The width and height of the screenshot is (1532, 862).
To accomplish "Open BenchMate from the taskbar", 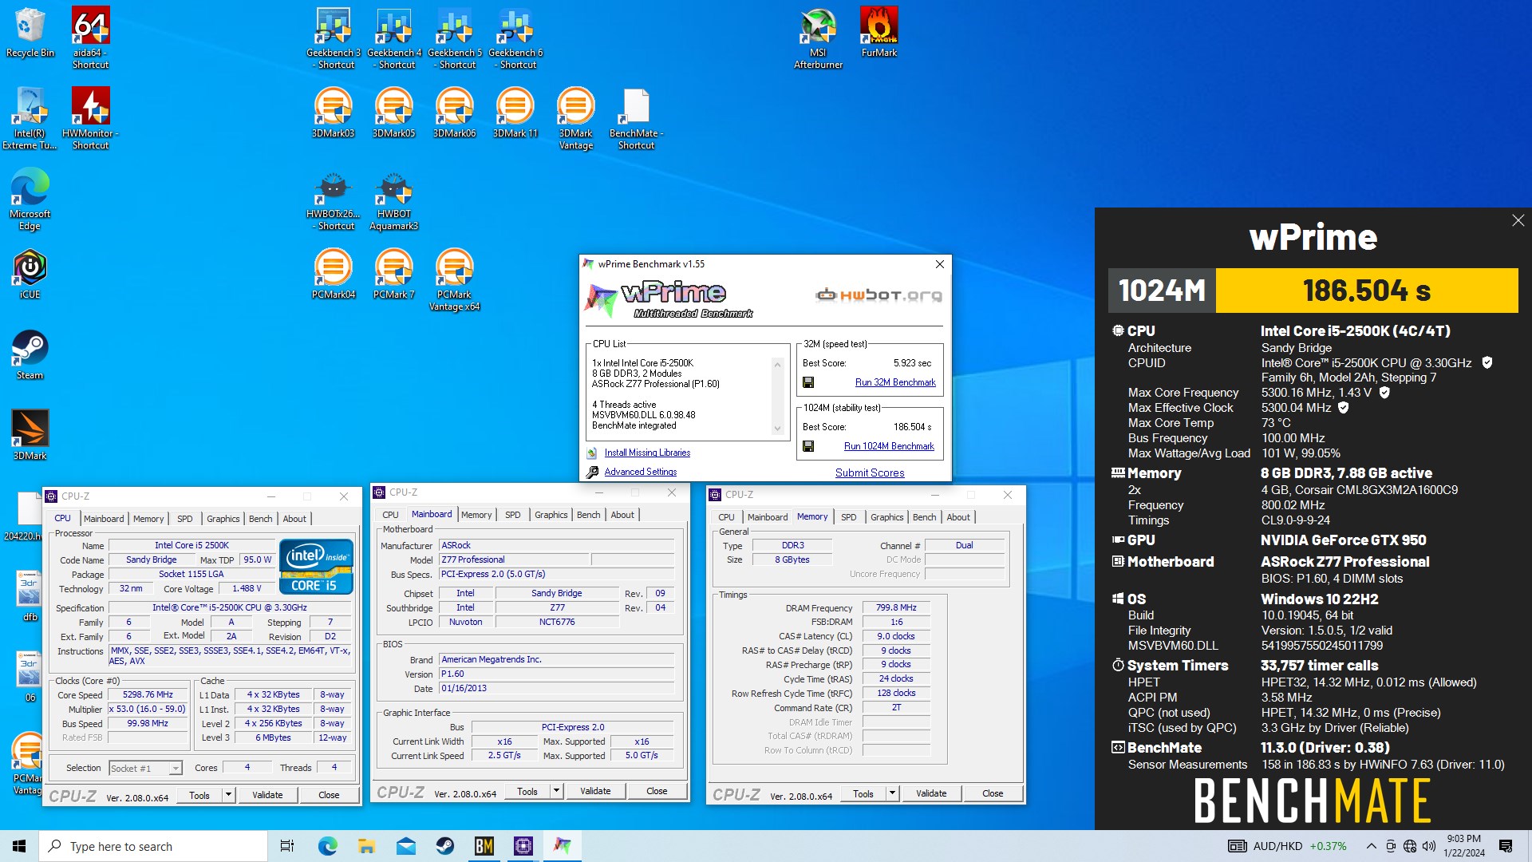I will (484, 846).
